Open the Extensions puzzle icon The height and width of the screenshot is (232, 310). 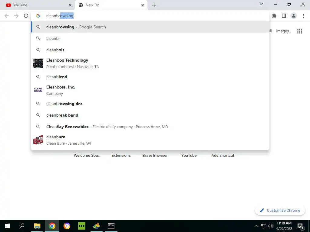274,16
